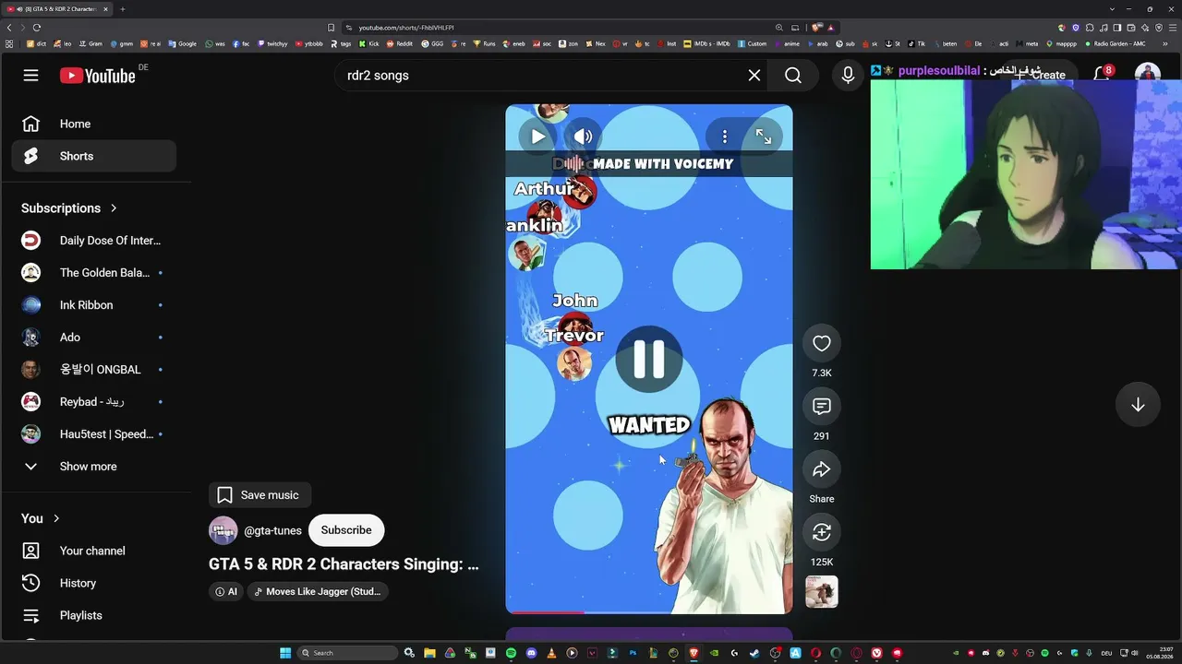Open the Short's three-dot options menu
Viewport: 1182px width, 664px height.
(725, 136)
